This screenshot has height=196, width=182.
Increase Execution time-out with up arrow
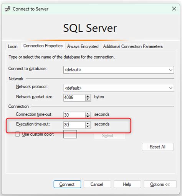click(x=88, y=124)
